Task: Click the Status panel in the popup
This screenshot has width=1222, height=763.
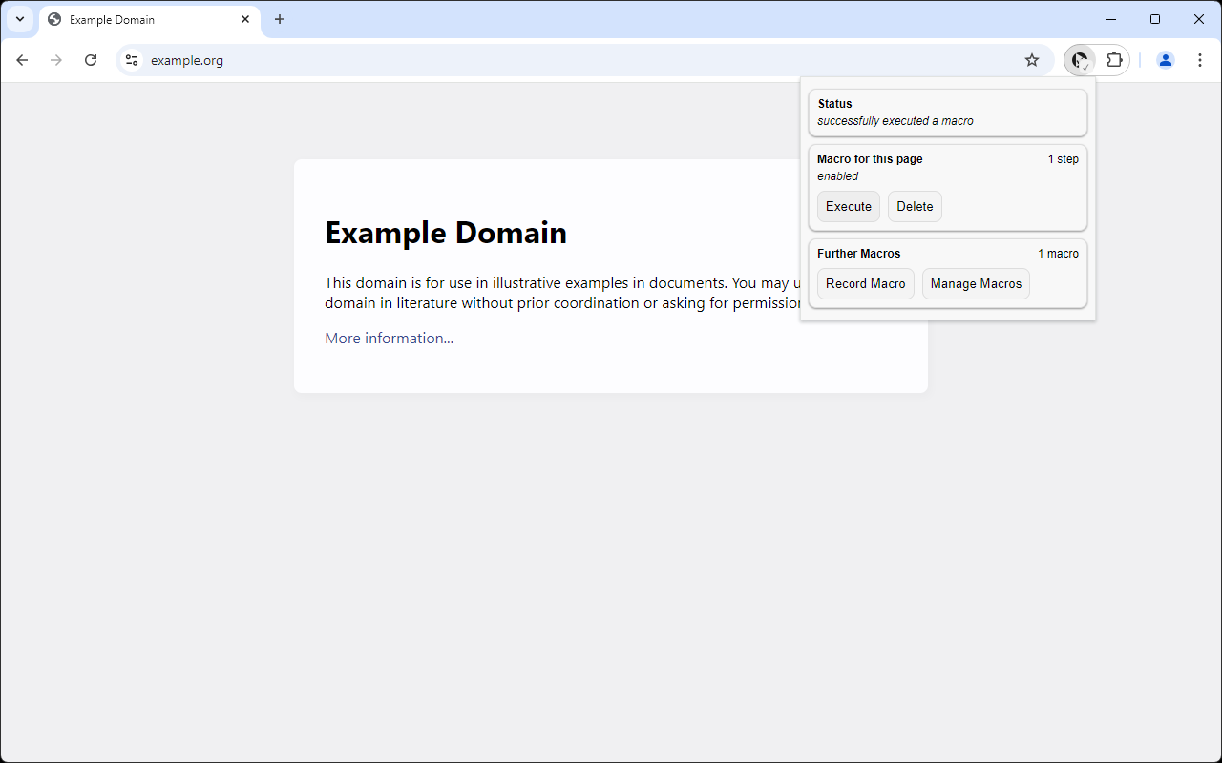Action: click(947, 112)
